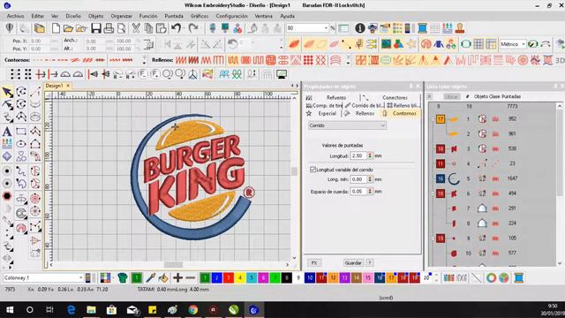This screenshot has height=318, width=565.
Task: Select the rectangle shape tool
Action: click(21, 132)
